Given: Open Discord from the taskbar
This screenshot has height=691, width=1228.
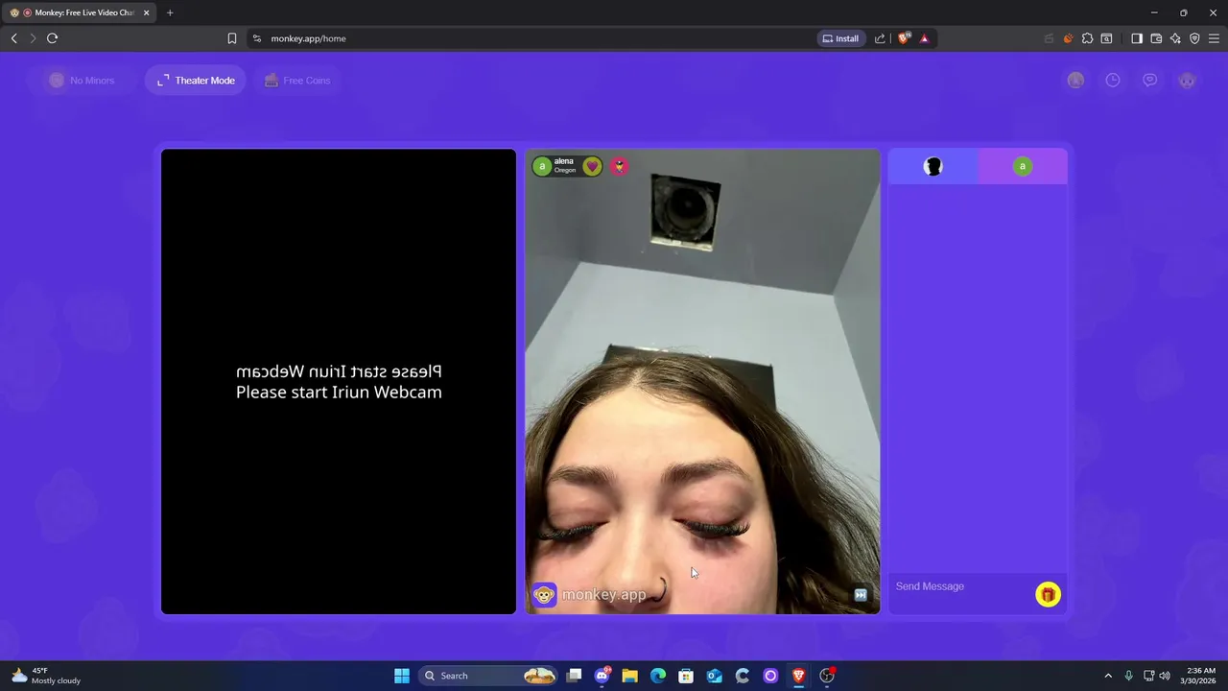Looking at the screenshot, I should tap(602, 676).
